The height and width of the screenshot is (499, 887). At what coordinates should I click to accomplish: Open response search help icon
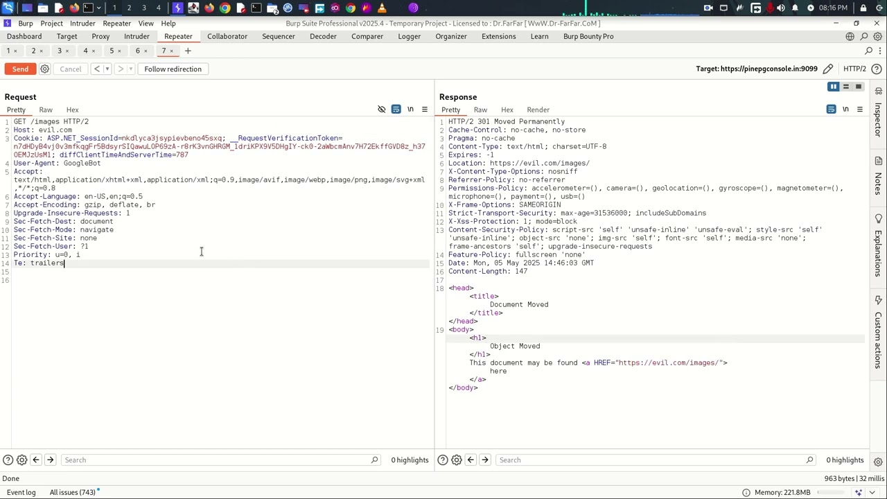click(443, 460)
